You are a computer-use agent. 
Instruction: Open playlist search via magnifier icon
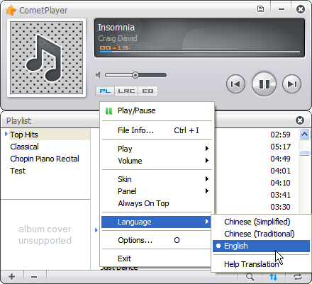pos(250,276)
